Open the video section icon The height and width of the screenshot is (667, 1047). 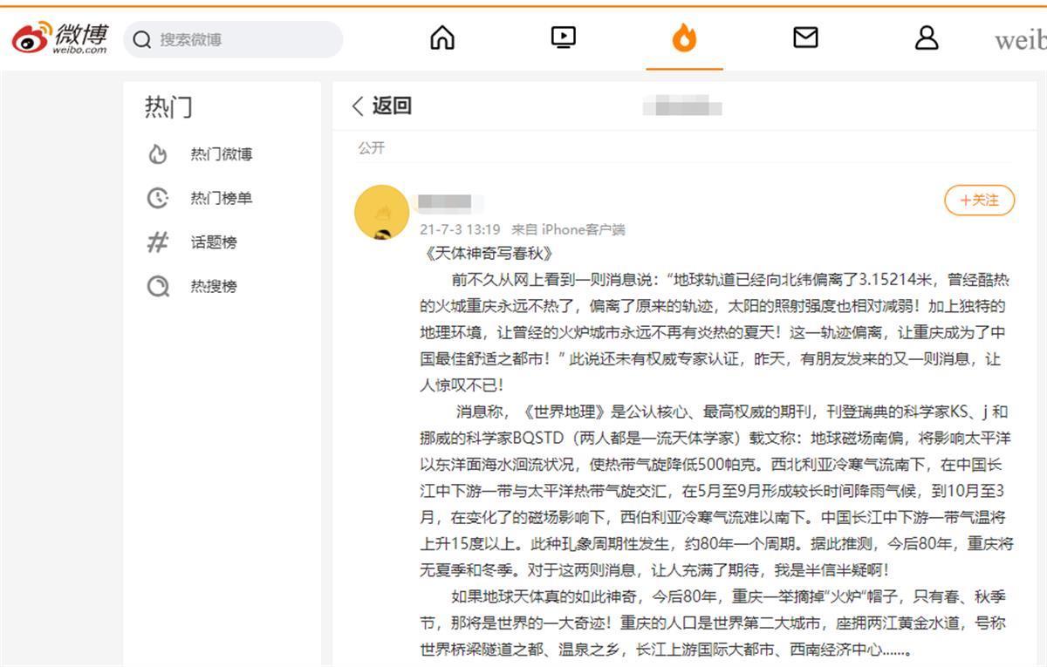coord(564,37)
